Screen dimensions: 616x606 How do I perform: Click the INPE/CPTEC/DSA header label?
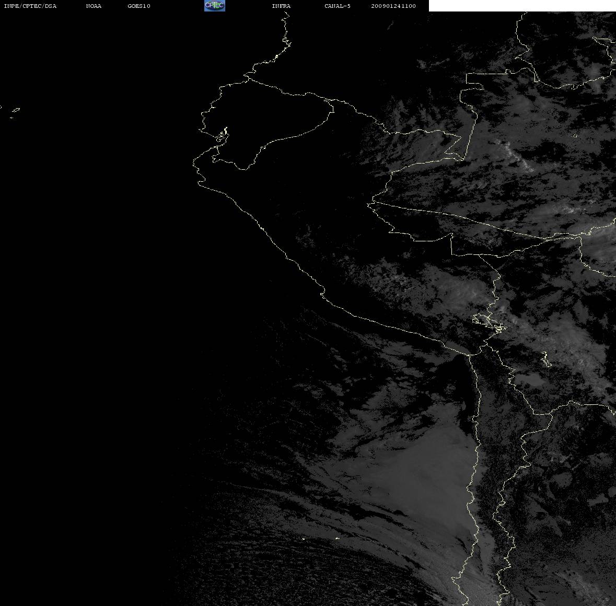(x=30, y=6)
